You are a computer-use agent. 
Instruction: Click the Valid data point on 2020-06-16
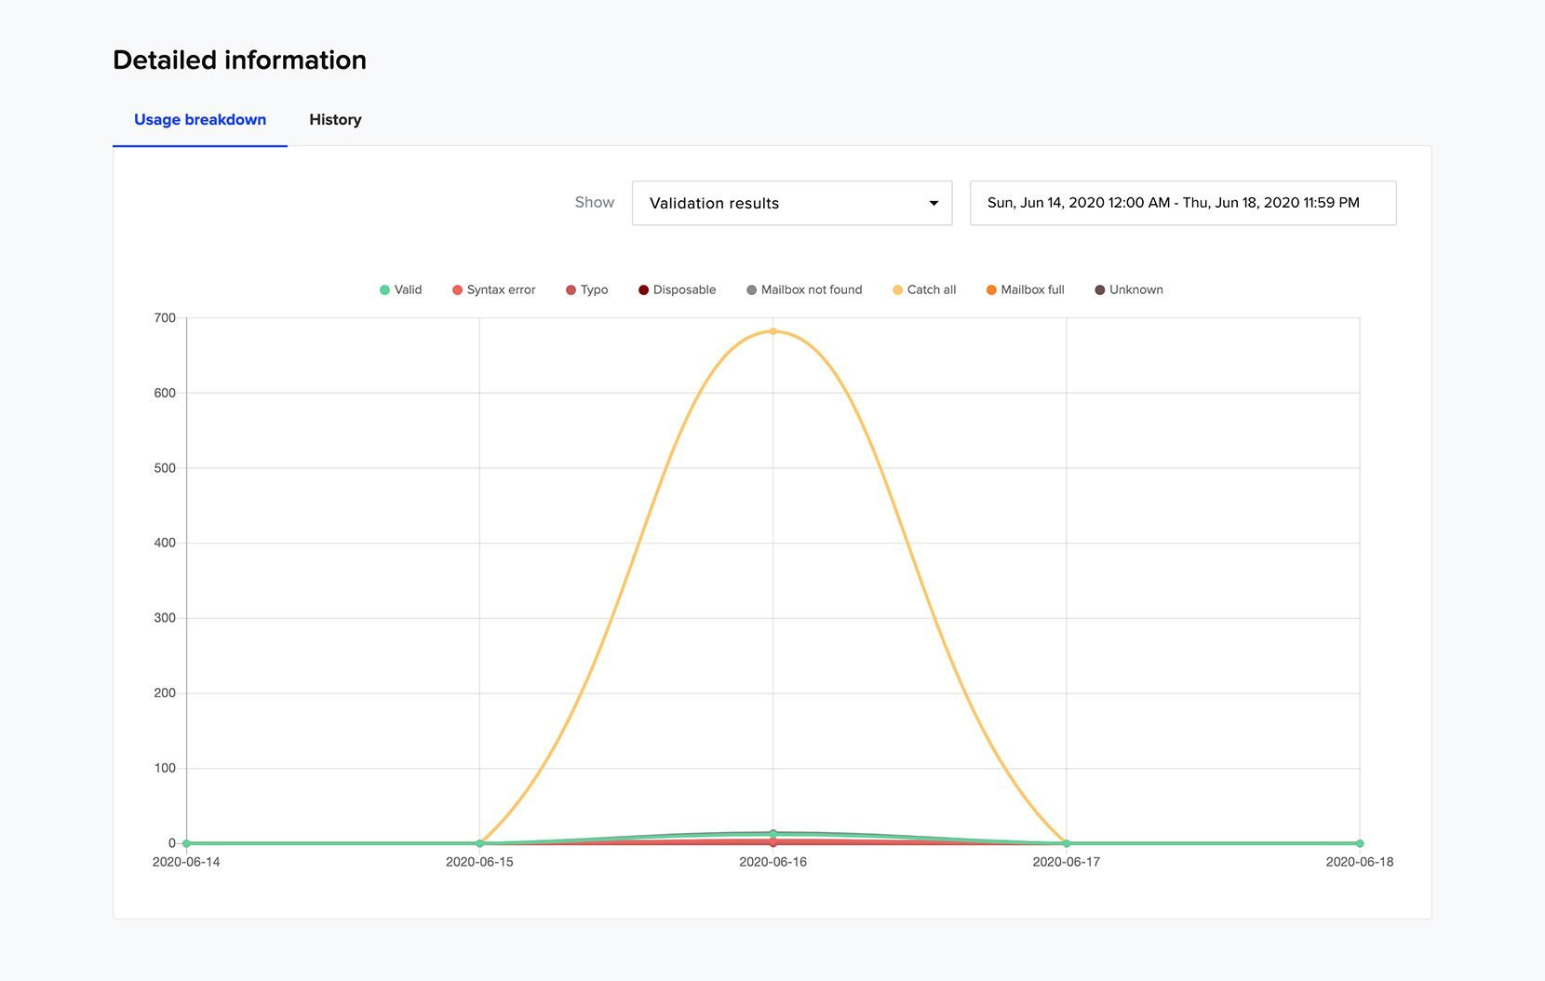pyautogui.click(x=772, y=833)
